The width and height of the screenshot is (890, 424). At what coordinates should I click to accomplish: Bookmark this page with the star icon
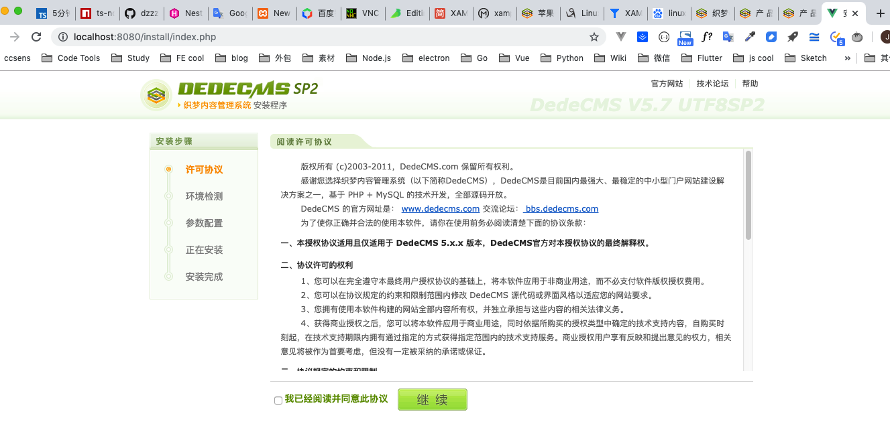tap(594, 37)
